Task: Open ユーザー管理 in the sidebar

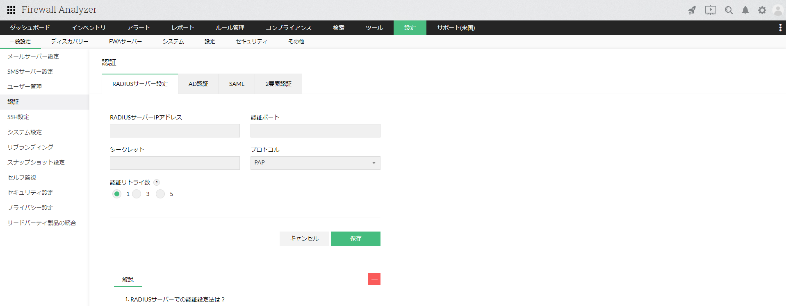Action: point(25,87)
